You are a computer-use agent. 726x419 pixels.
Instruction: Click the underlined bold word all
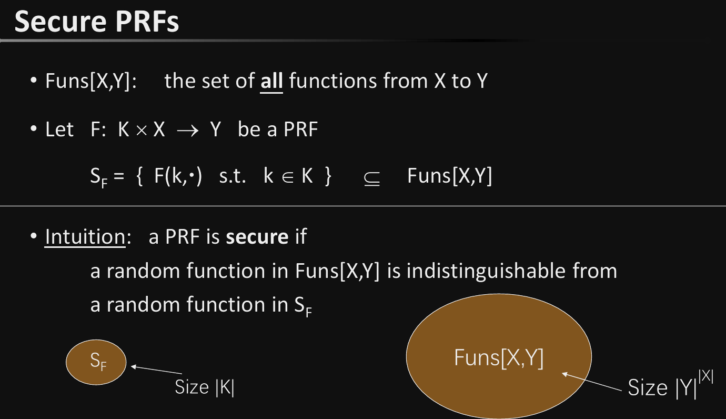coord(272,81)
